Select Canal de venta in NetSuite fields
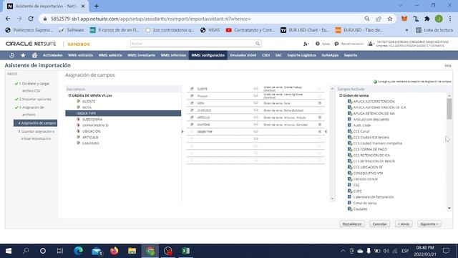 pyautogui.click(x=365, y=203)
